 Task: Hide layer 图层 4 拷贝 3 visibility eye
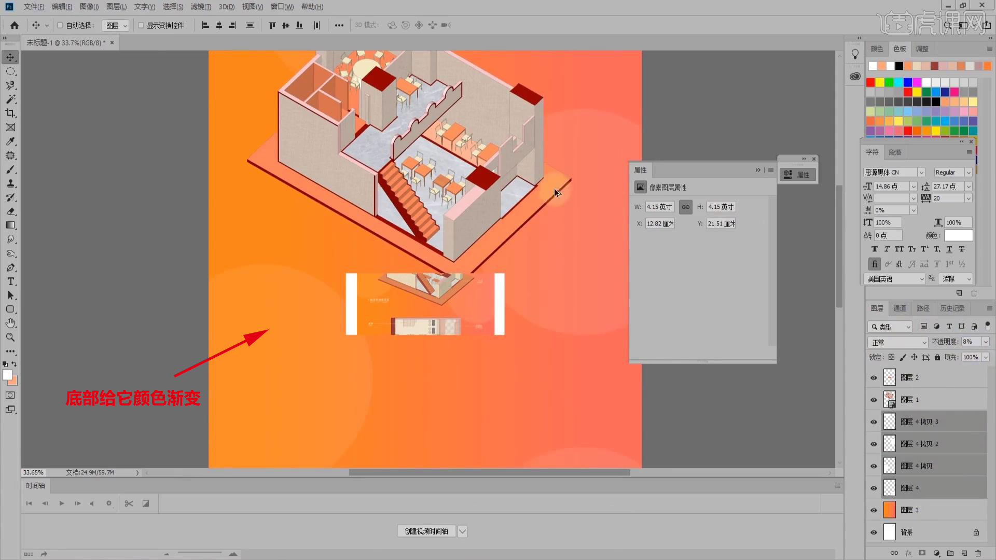click(874, 422)
